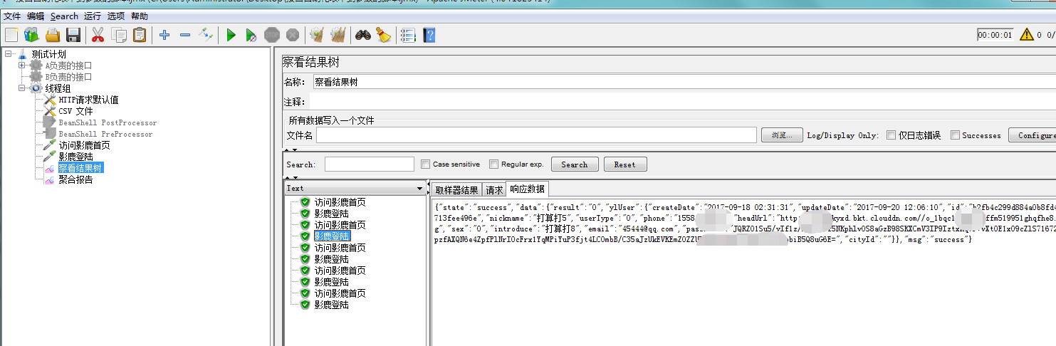The height and width of the screenshot is (346, 1056).
Task: Toggle the Regular exp. checkbox
Action: 494,164
